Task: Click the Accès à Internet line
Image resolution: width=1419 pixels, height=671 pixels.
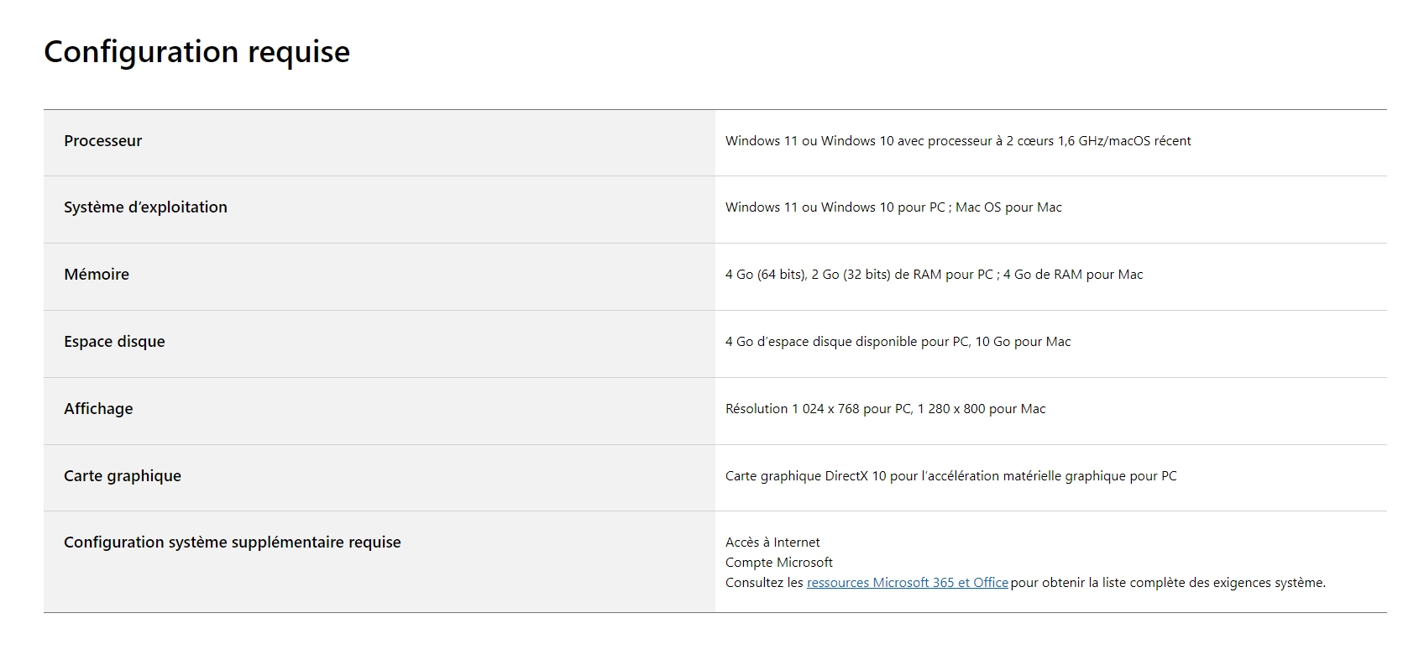Action: click(x=772, y=543)
